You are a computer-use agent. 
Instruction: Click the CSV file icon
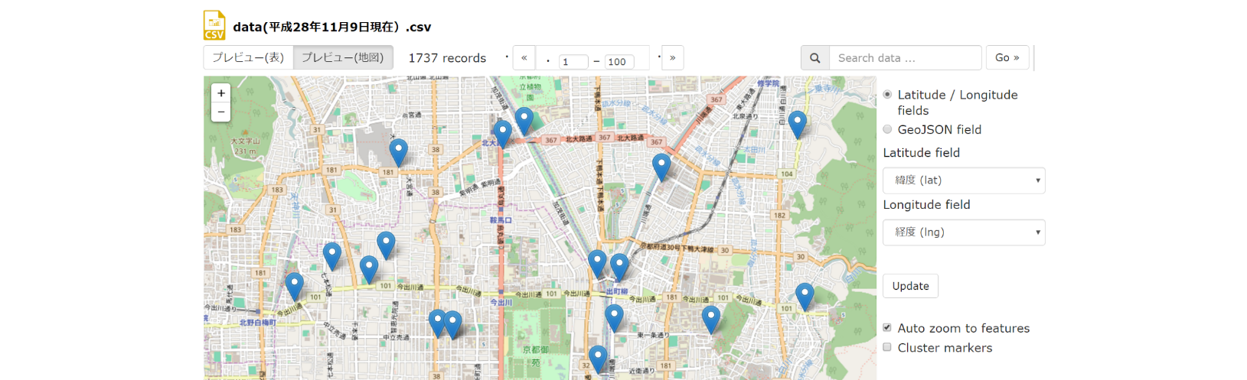tap(214, 25)
